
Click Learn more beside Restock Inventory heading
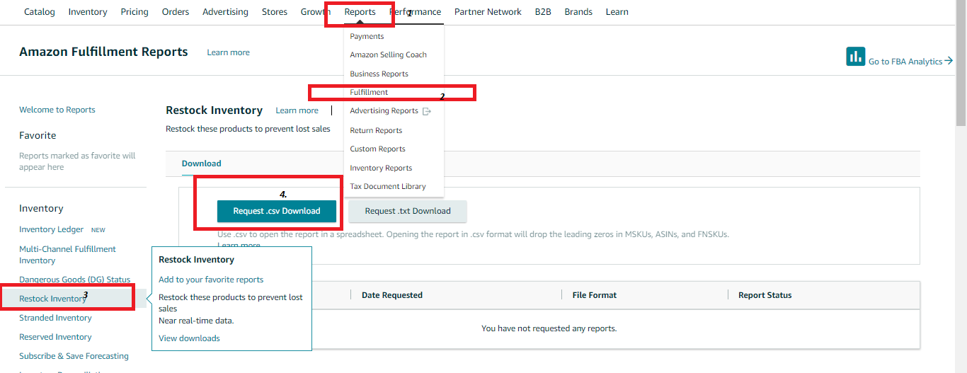297,110
